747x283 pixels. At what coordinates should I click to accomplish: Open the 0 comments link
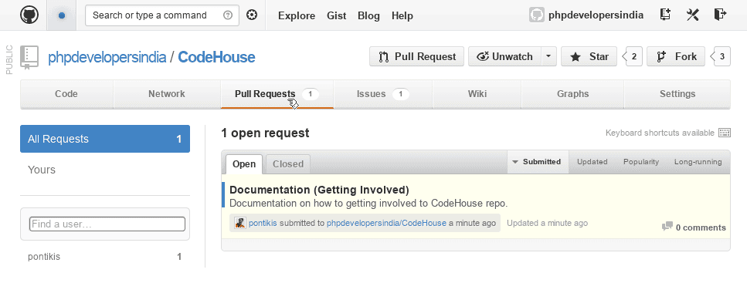tap(701, 227)
